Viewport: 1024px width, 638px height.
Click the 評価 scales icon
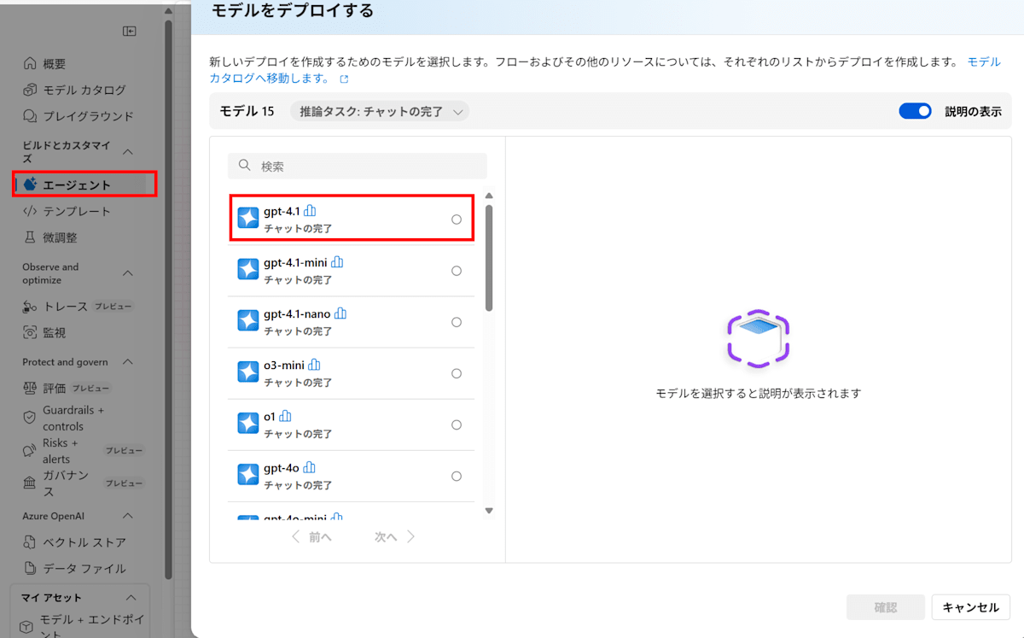pos(30,388)
